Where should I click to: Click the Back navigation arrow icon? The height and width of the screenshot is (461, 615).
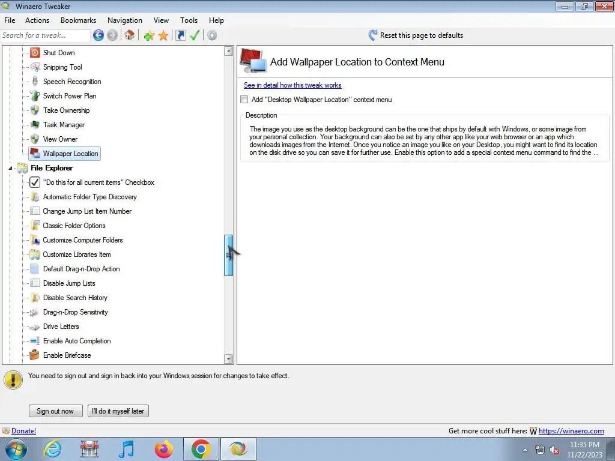click(x=98, y=35)
